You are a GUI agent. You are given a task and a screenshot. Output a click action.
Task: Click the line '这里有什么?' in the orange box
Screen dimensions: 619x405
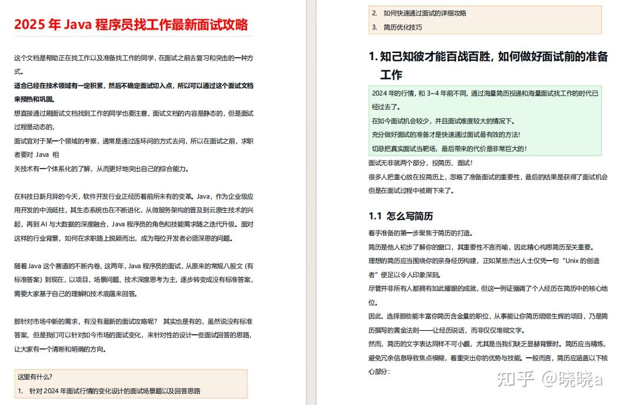click(35, 377)
